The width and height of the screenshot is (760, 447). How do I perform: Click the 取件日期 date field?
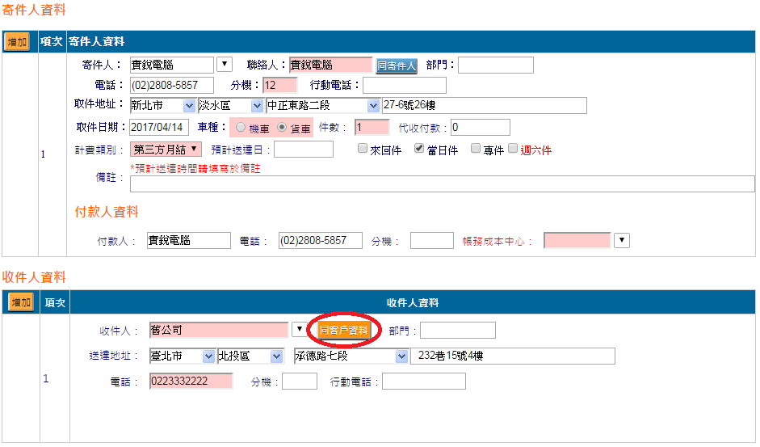[159, 128]
